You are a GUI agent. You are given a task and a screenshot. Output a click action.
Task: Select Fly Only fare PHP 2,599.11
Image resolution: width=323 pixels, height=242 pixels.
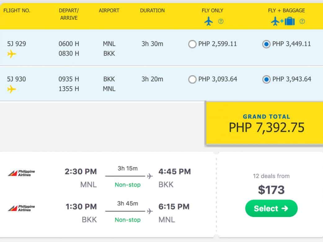pyautogui.click(x=192, y=44)
